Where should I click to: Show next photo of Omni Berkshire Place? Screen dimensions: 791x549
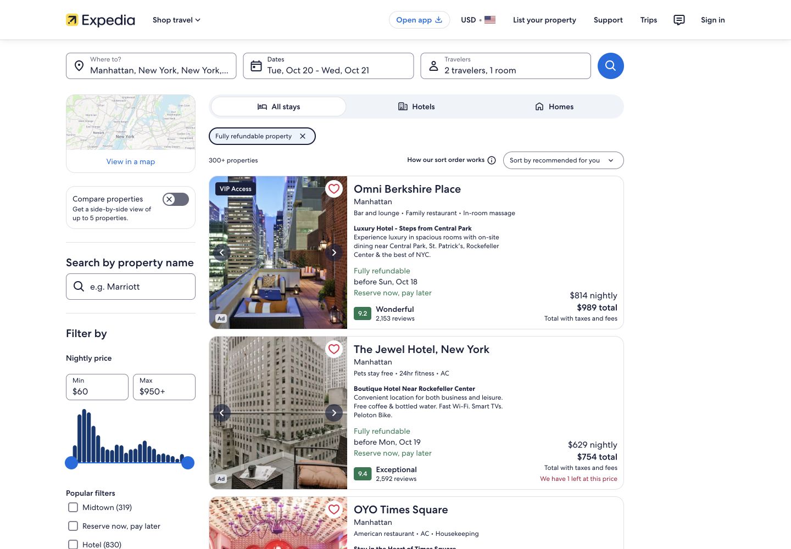334,253
